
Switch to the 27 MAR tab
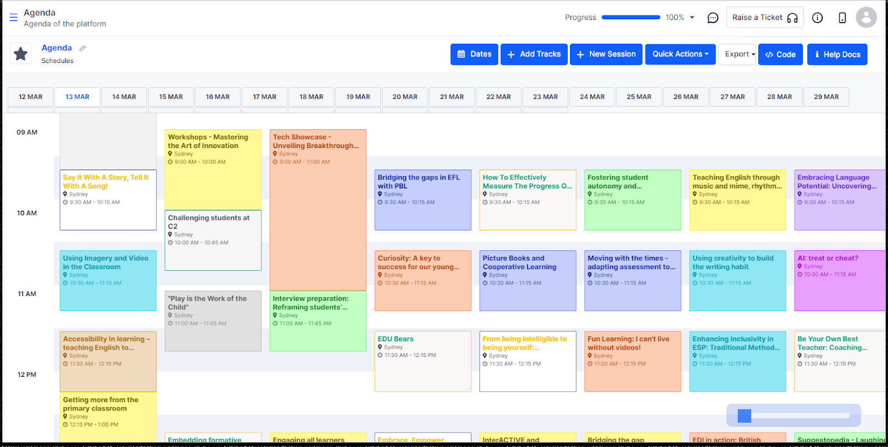tap(733, 97)
